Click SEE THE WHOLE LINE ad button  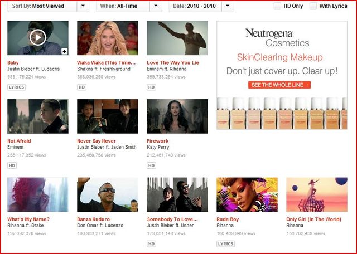279,85
